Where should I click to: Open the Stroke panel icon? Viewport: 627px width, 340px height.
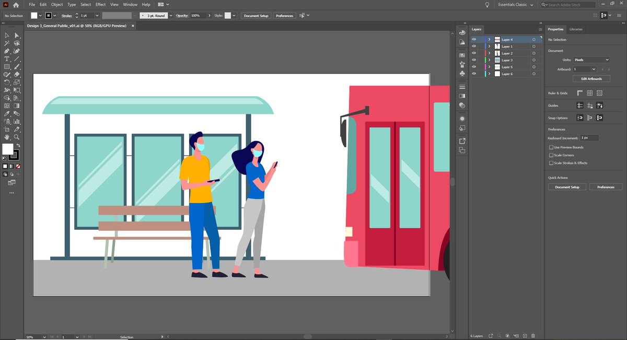462,87
